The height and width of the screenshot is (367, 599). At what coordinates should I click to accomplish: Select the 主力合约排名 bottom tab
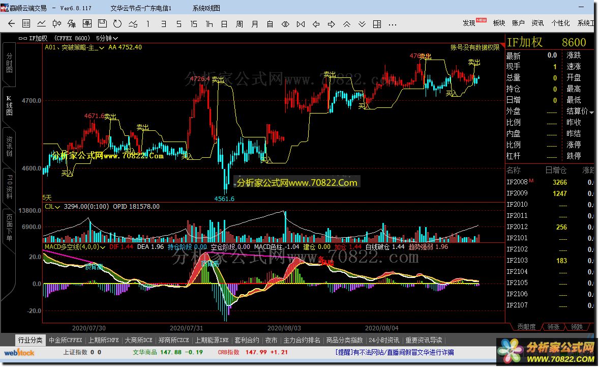coord(302,340)
